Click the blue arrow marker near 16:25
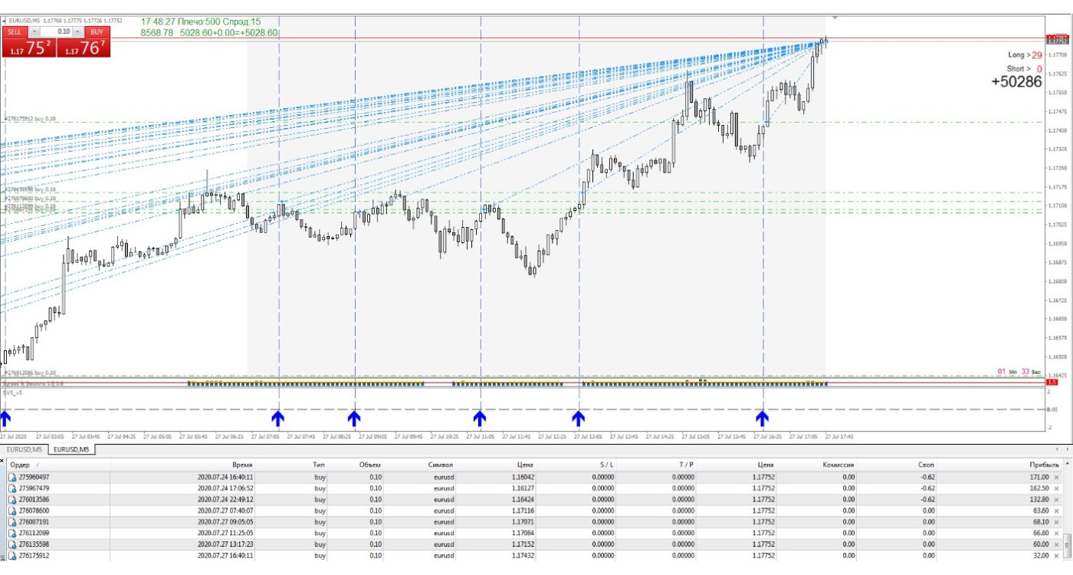Image resolution: width=1073 pixels, height=575 pixels. click(x=762, y=418)
